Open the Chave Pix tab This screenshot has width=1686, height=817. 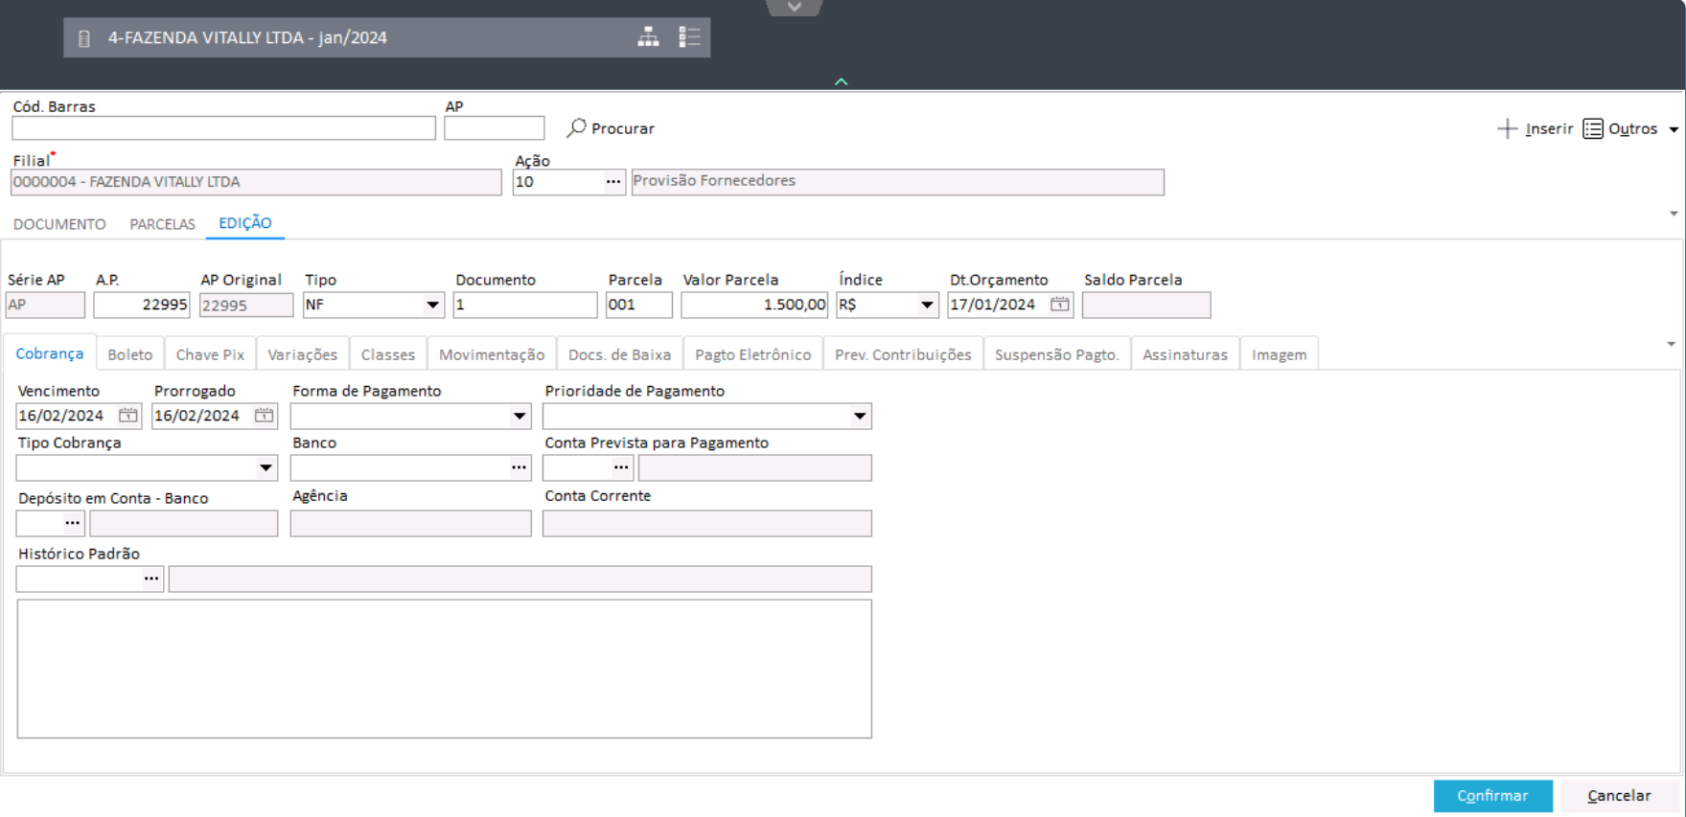[210, 354]
